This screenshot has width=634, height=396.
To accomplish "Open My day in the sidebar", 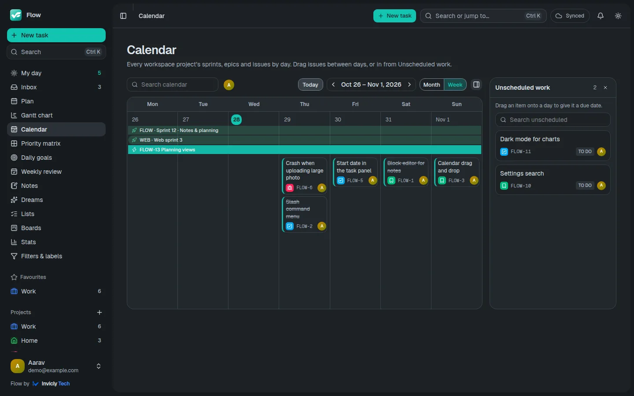I will [x=56, y=73].
